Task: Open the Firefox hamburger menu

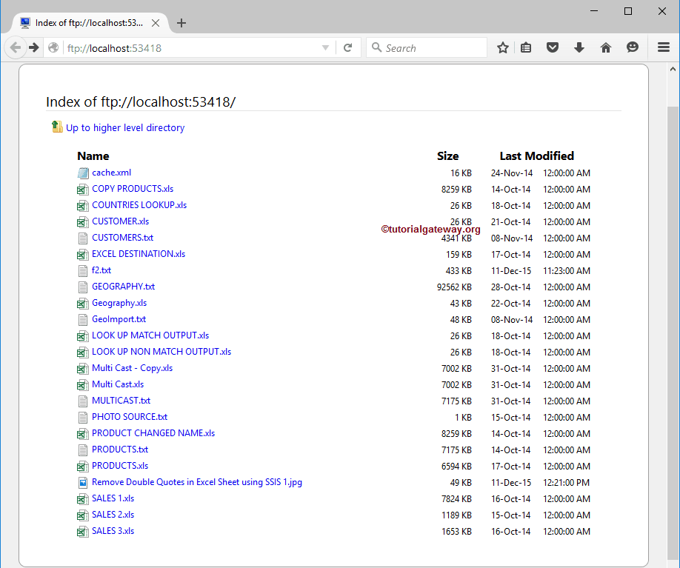Action: point(664,47)
